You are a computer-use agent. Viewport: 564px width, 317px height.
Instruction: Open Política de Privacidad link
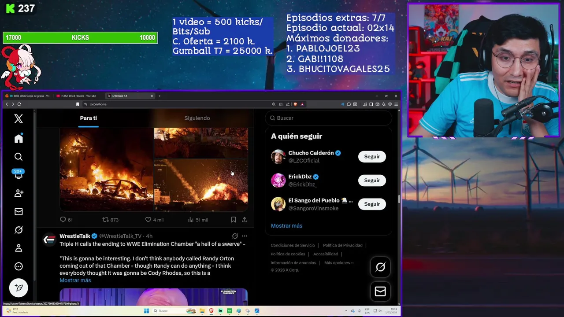coord(343,245)
